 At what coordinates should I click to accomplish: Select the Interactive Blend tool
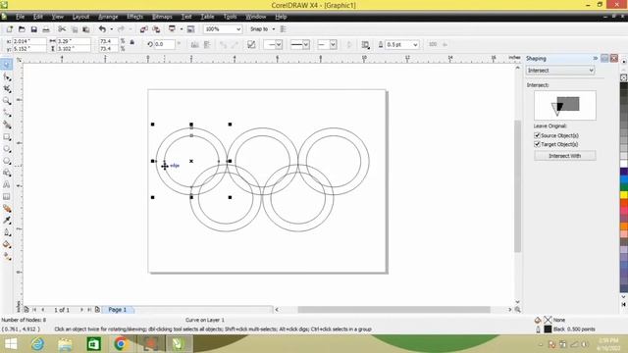coord(7,209)
